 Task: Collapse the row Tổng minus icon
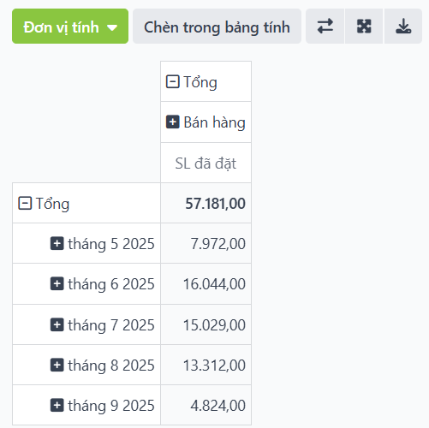pyautogui.click(x=25, y=203)
